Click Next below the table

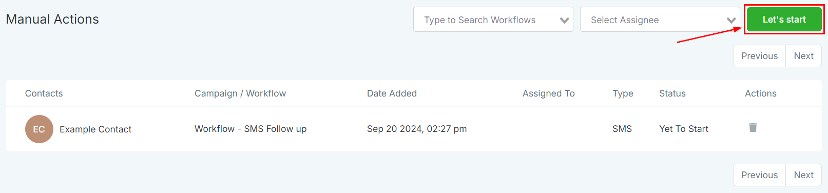(803, 175)
